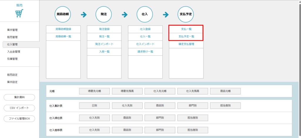Click 担当者別 in the 仕入集計表 row
Image resolution: width=301 pixels, height=138 pixels.
pos(225,105)
